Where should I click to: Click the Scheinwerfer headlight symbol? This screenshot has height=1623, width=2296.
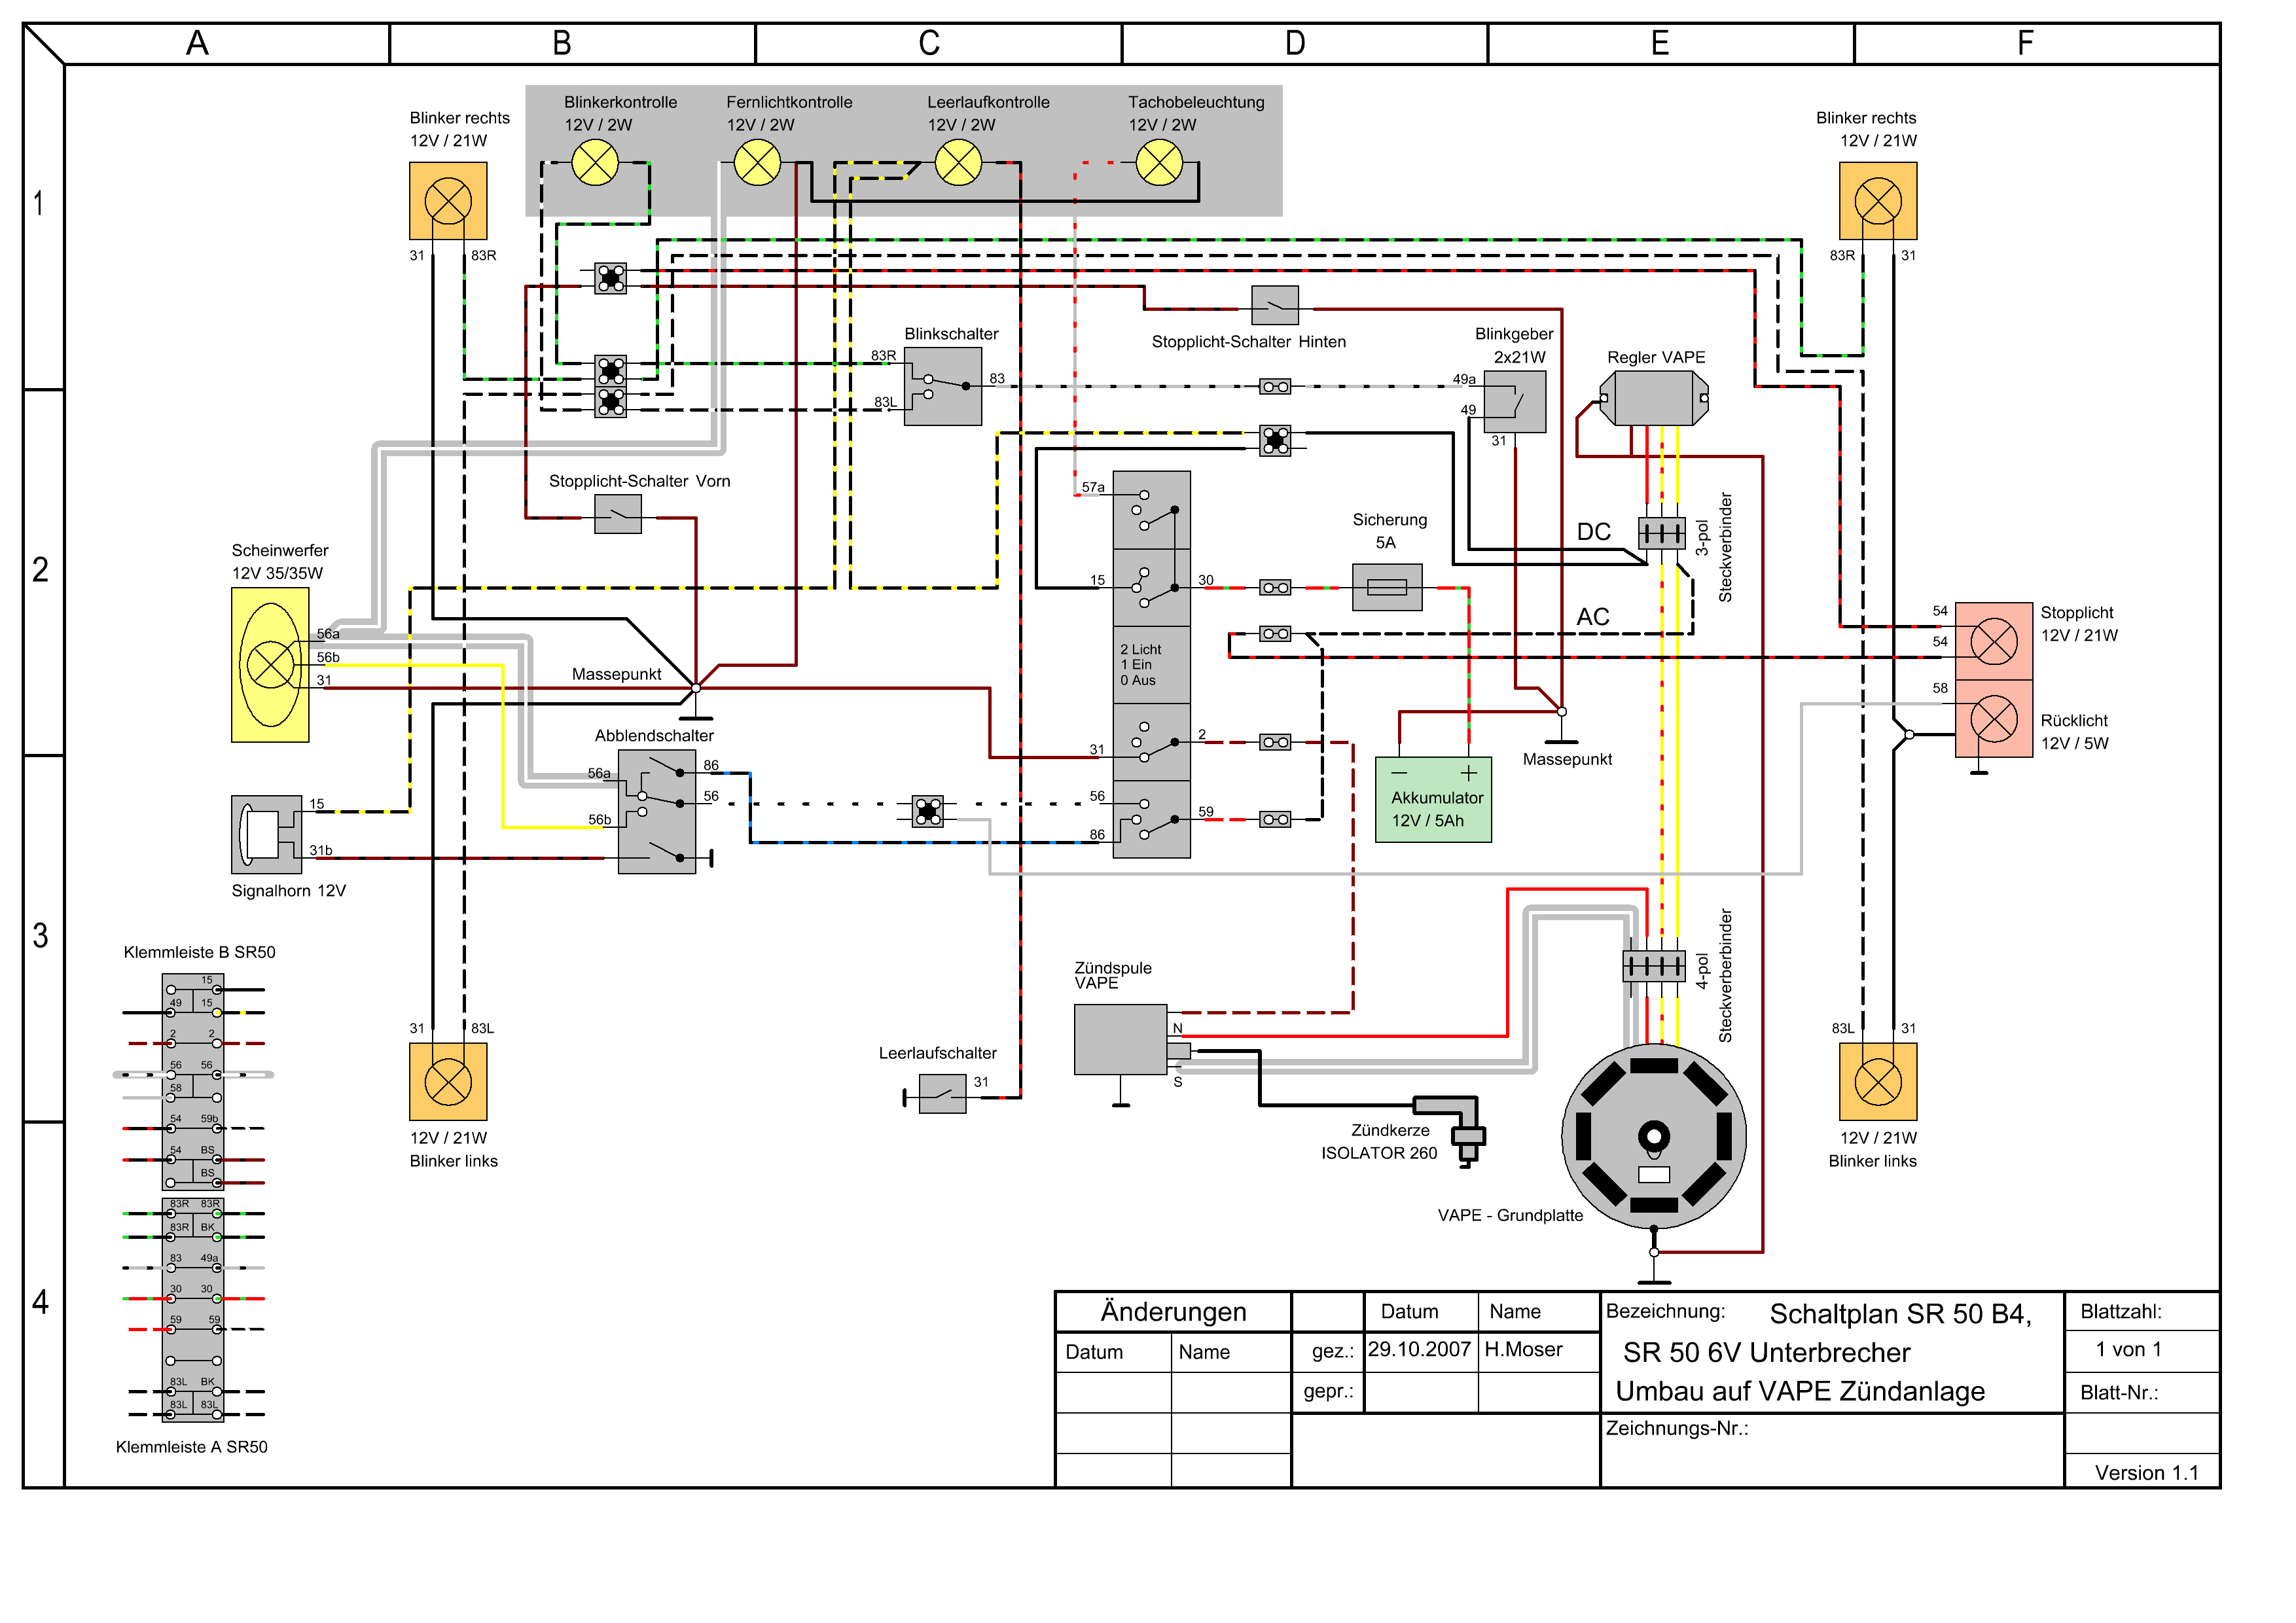click(x=270, y=665)
